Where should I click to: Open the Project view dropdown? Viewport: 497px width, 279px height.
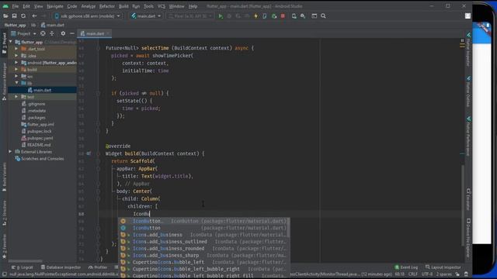coord(24,33)
